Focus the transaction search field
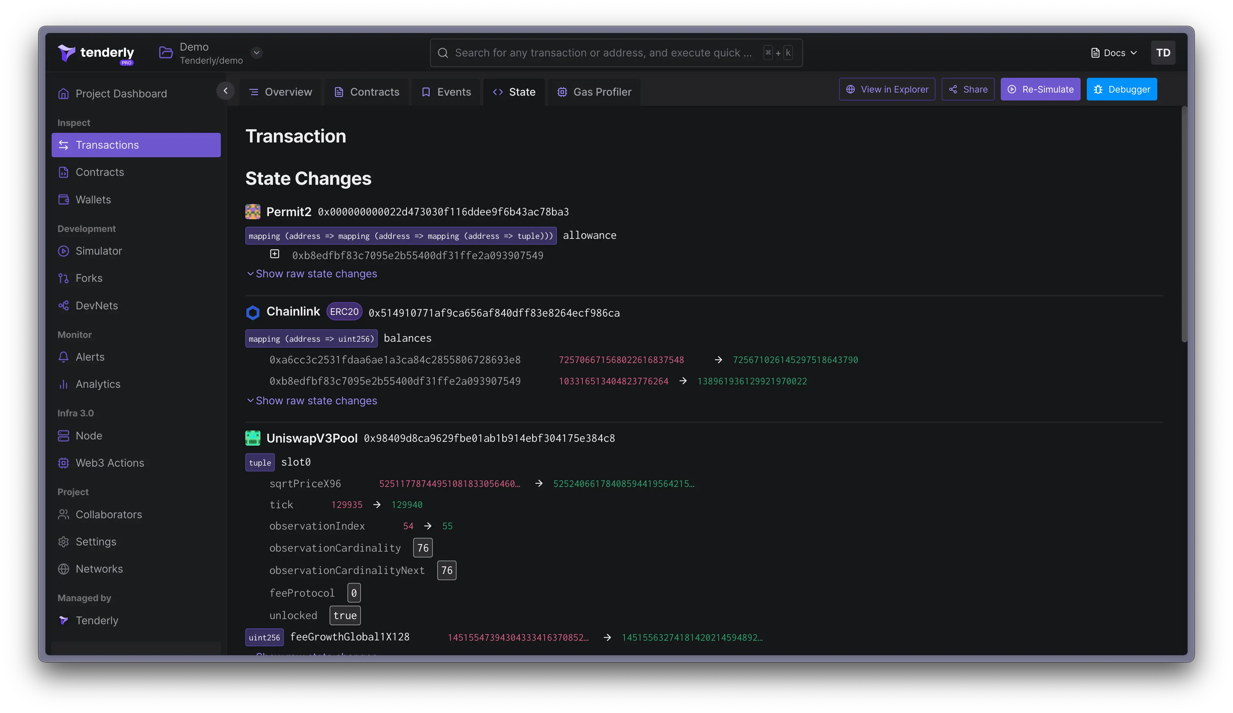1233x713 pixels. tap(616, 53)
